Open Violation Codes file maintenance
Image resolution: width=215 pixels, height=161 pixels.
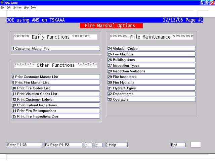[x=152, y=49]
